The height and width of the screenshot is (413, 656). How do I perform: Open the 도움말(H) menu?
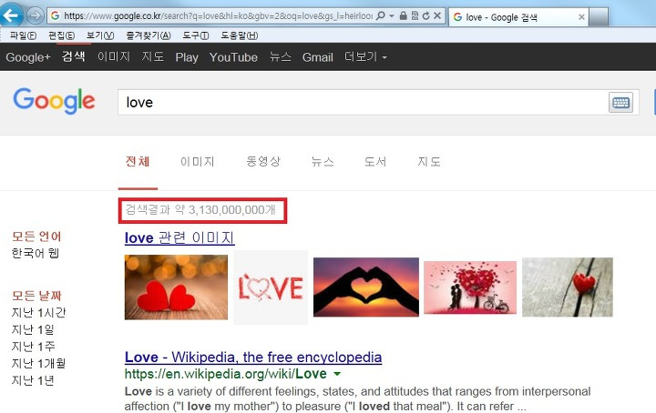tap(240, 35)
